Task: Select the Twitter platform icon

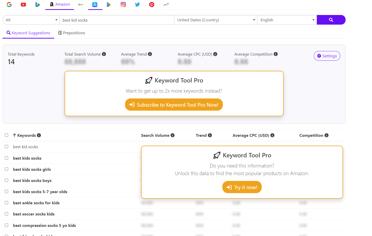Action: [137, 5]
